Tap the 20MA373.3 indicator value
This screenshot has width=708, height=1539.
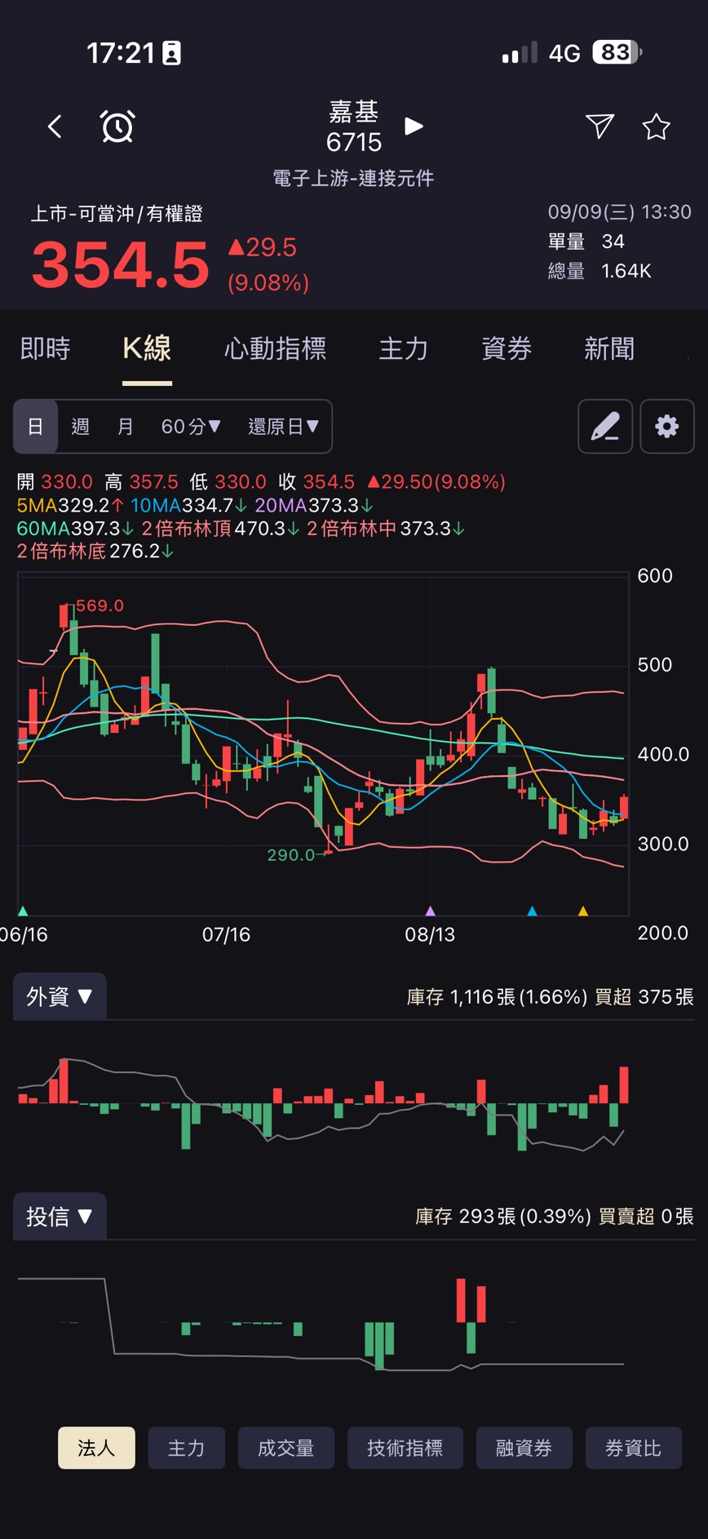tap(314, 505)
